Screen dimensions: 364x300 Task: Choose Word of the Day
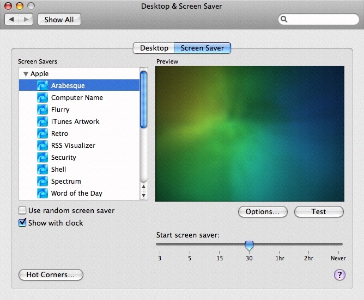coord(80,193)
